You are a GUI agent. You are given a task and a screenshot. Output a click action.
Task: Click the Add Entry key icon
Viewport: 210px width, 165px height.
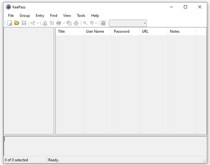pyautogui.click(x=33, y=23)
